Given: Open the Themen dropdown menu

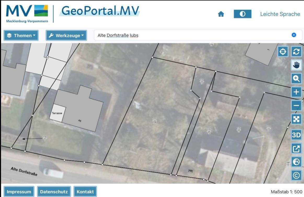Looking at the screenshot, I should 21,36.
